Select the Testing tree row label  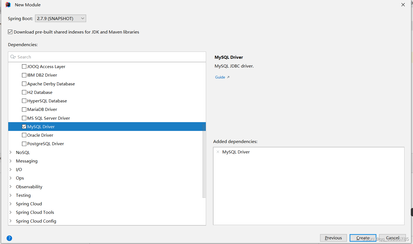[23, 195]
